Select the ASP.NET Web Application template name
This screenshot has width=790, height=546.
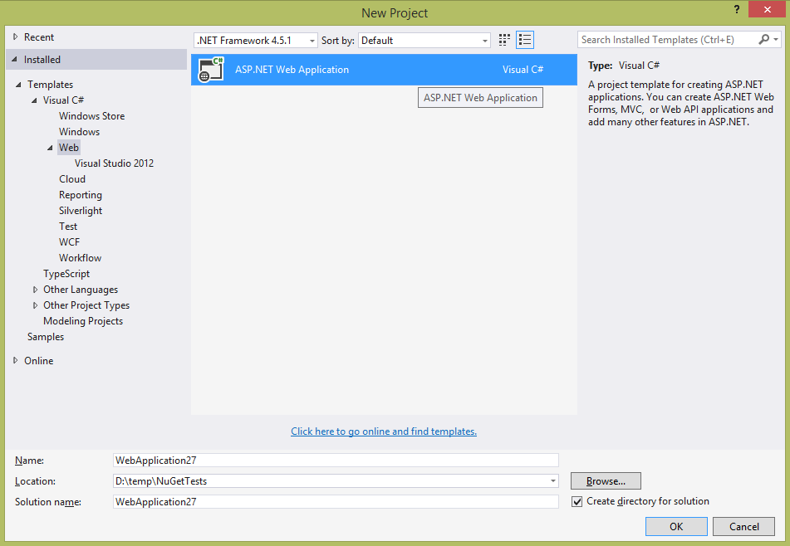point(292,70)
